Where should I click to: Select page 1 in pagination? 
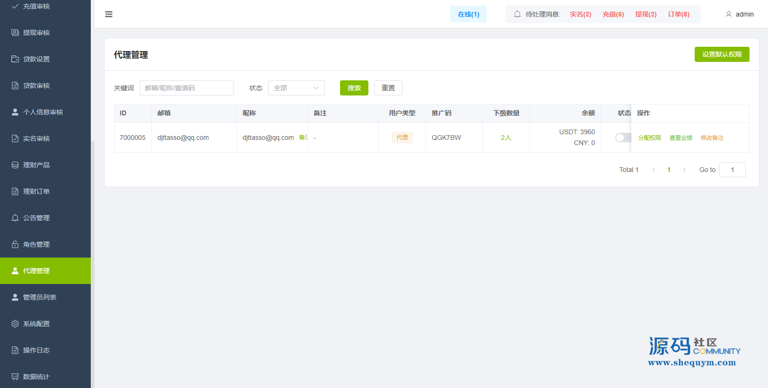click(x=669, y=170)
